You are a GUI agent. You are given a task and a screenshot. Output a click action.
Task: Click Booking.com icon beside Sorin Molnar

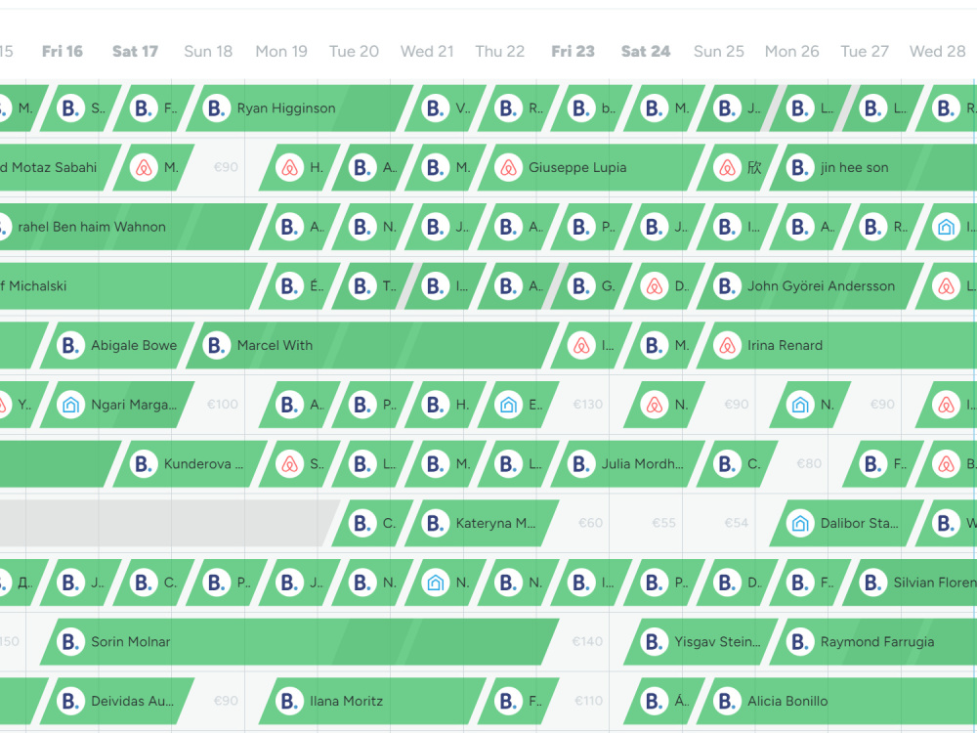pos(70,641)
